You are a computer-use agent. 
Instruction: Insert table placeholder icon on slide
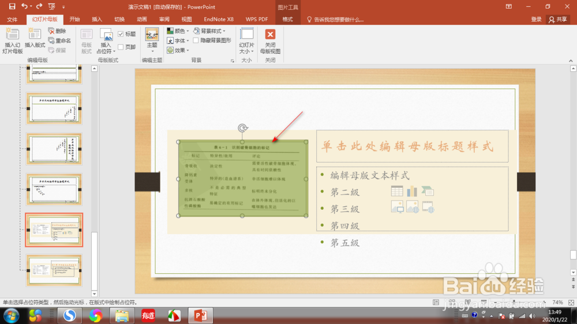(x=397, y=191)
